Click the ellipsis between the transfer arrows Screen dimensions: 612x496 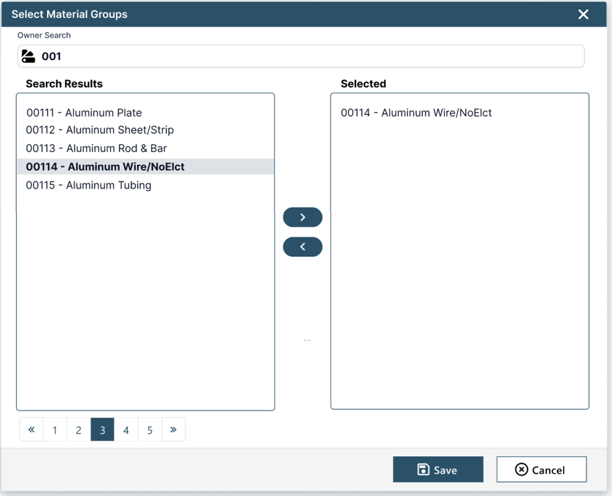click(307, 339)
